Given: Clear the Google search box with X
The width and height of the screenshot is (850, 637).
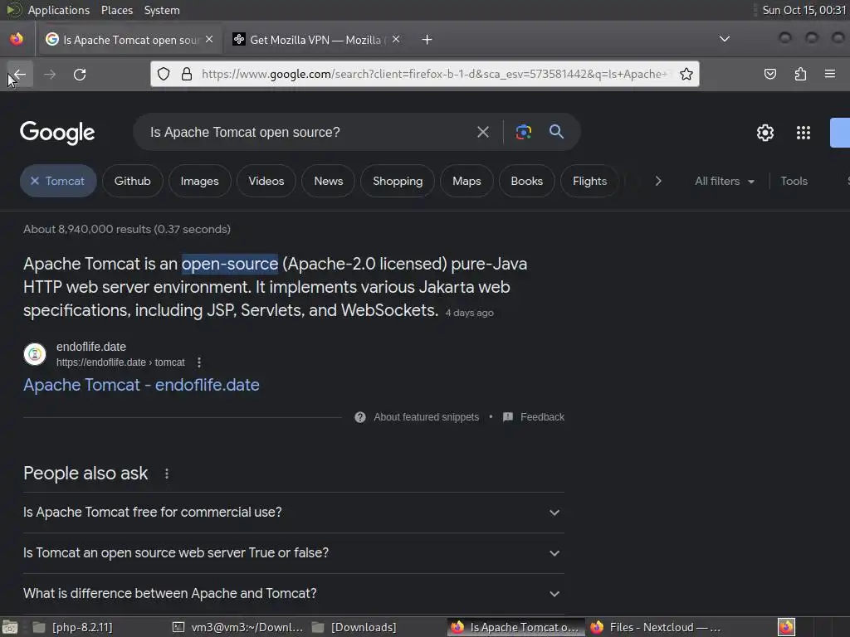Looking at the screenshot, I should [x=482, y=132].
